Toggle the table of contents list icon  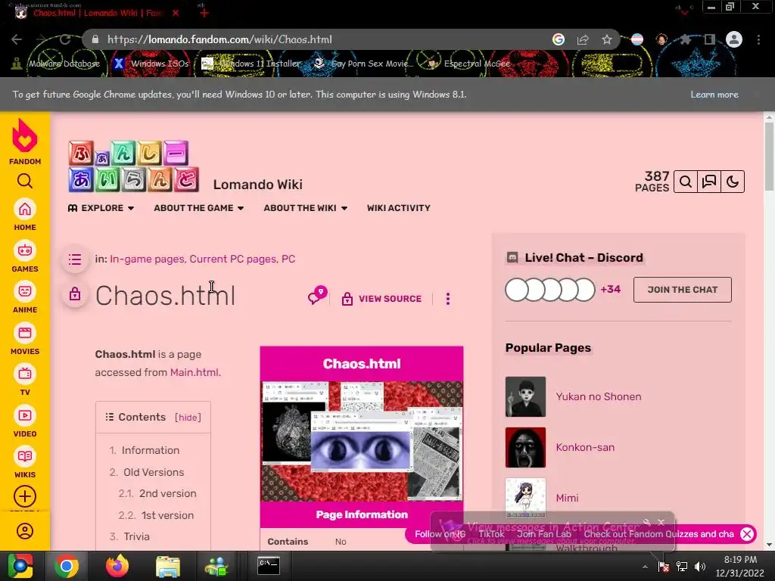pos(75,259)
